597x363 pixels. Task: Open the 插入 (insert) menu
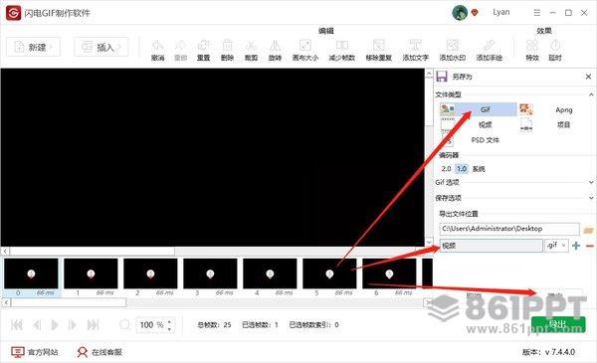coord(101,47)
